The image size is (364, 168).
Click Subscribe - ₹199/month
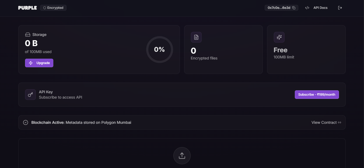(317, 94)
